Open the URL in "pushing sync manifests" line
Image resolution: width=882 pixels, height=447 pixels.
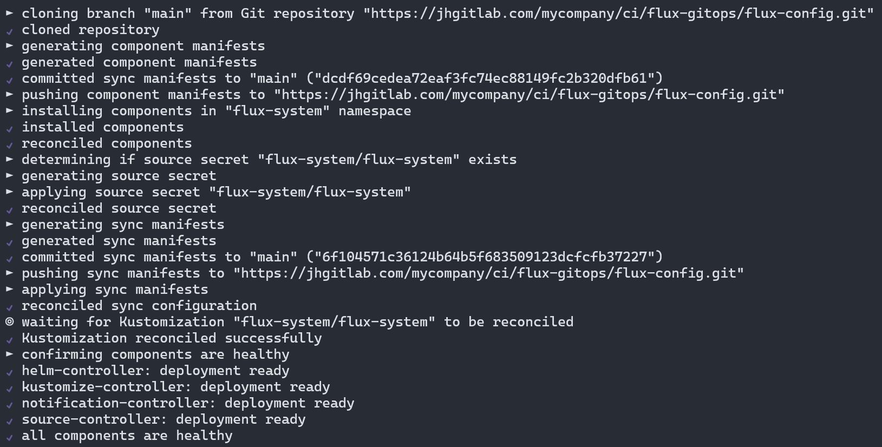488,273
